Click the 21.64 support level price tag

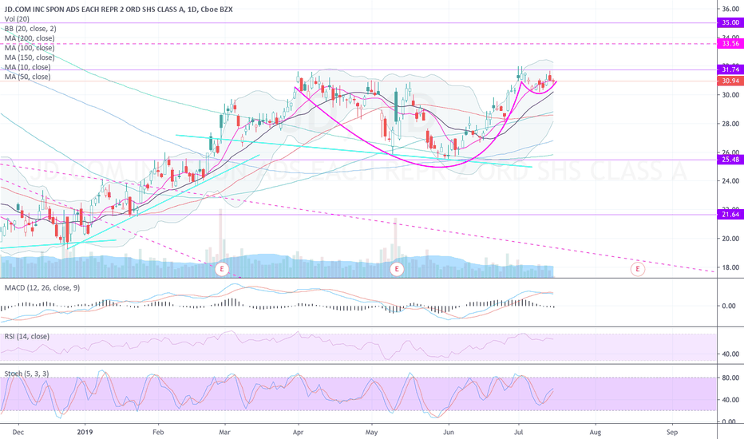[x=730, y=215]
